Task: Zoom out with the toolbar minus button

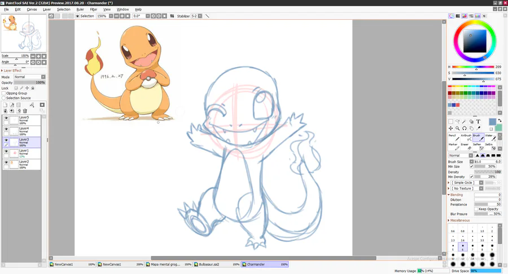Action: coord(117,16)
